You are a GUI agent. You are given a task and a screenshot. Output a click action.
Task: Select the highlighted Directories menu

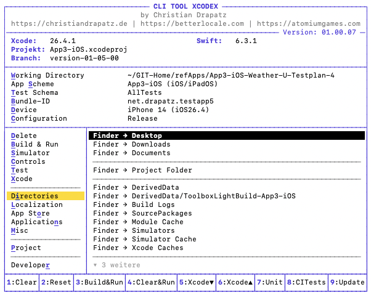46,196
